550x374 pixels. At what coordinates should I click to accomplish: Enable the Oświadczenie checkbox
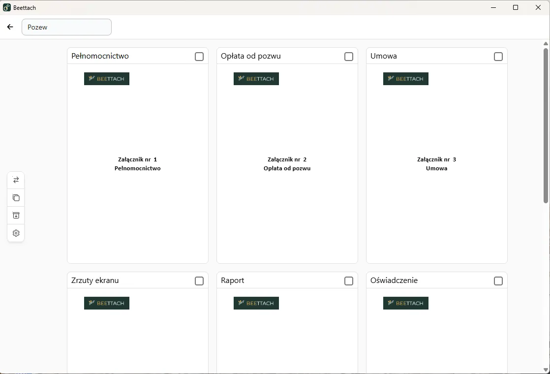click(498, 281)
